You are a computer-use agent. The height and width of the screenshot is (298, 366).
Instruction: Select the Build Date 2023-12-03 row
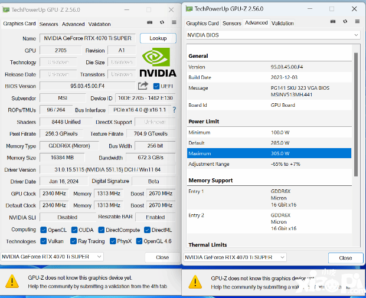point(269,77)
